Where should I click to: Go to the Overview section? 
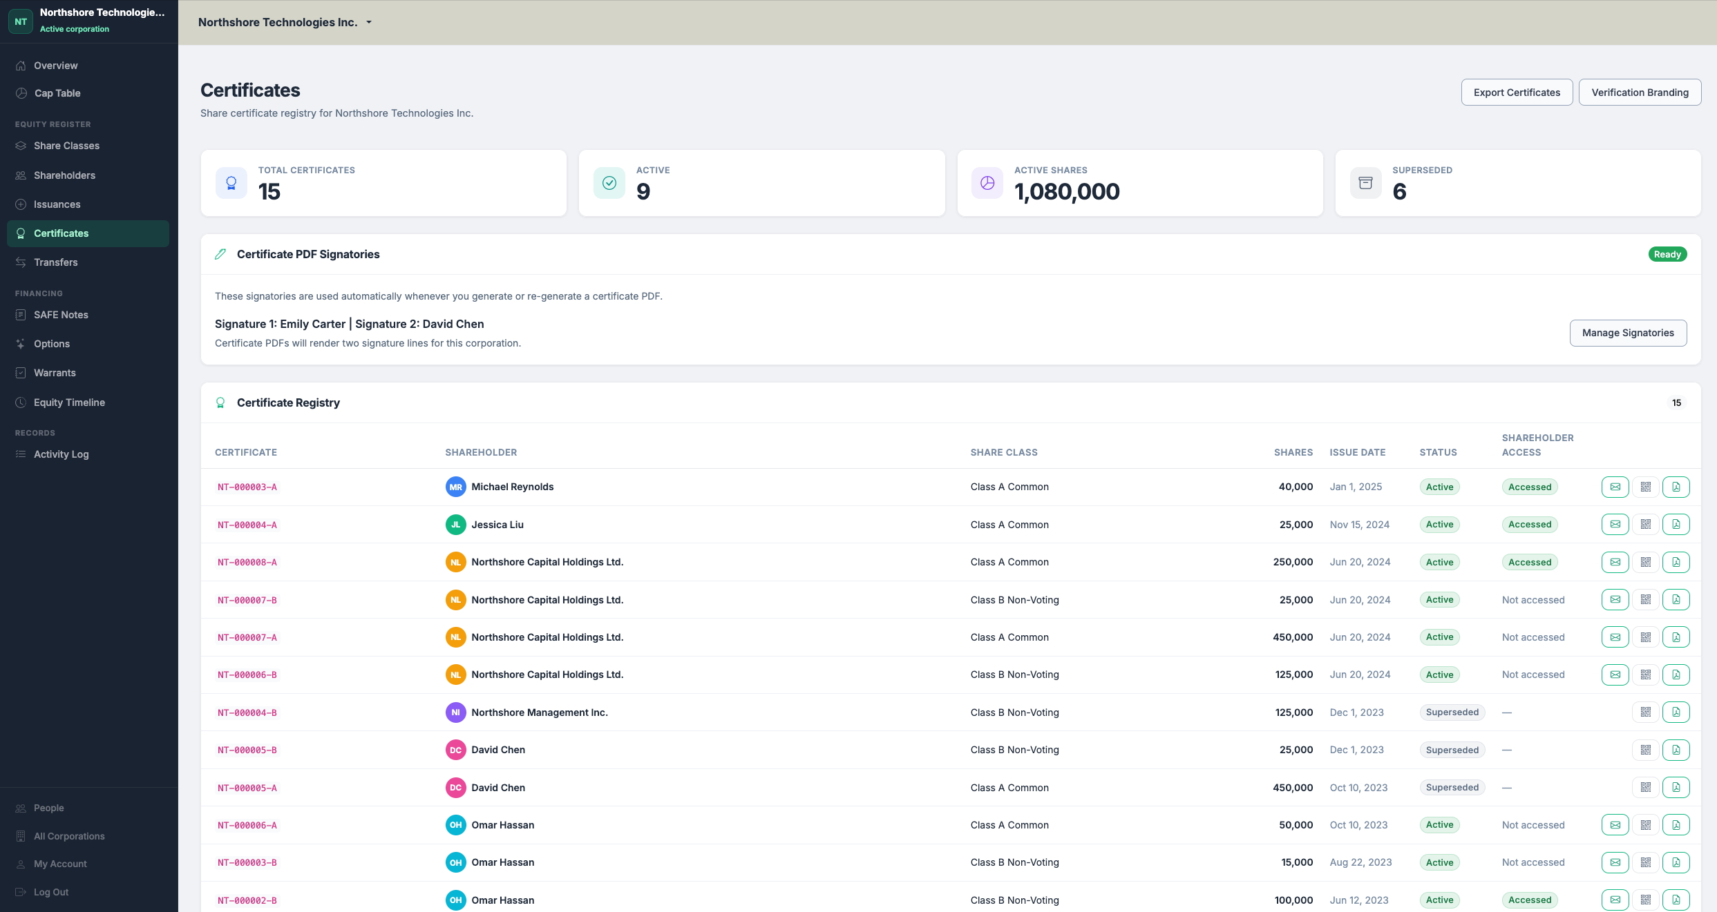click(x=56, y=65)
